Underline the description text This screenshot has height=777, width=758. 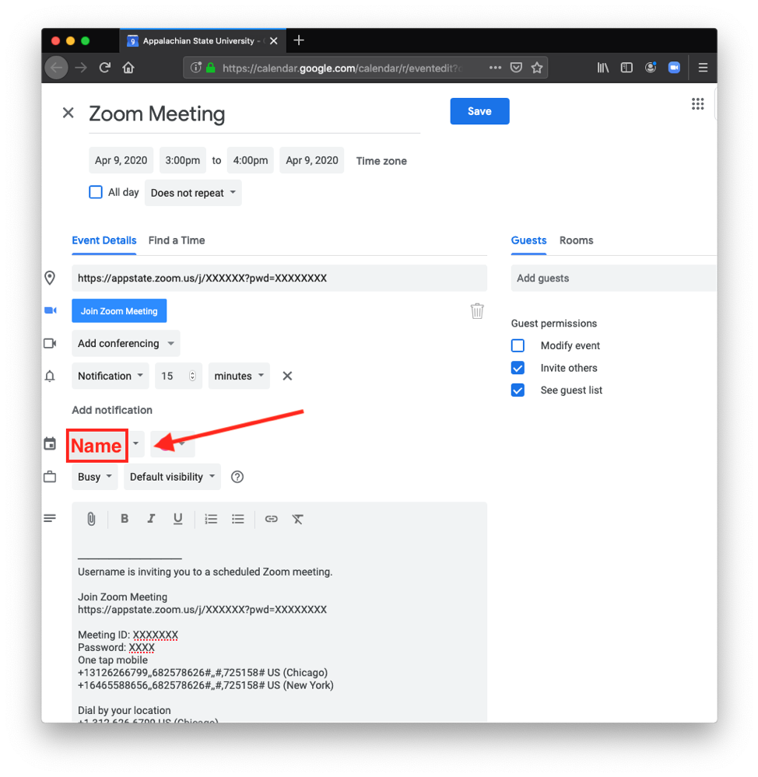pyautogui.click(x=177, y=519)
